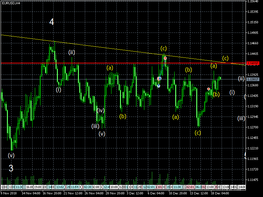Select the white (i) label under 16 Nov drop
This screenshot has height=197, width=263.
tap(59, 90)
